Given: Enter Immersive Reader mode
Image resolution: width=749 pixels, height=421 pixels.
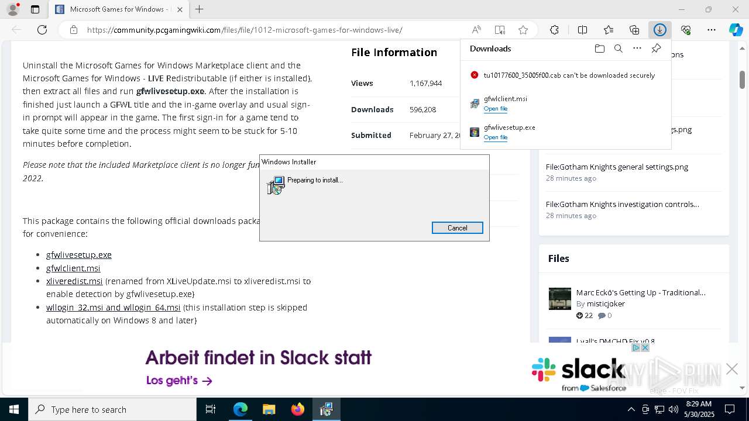Looking at the screenshot, I should coord(500,30).
